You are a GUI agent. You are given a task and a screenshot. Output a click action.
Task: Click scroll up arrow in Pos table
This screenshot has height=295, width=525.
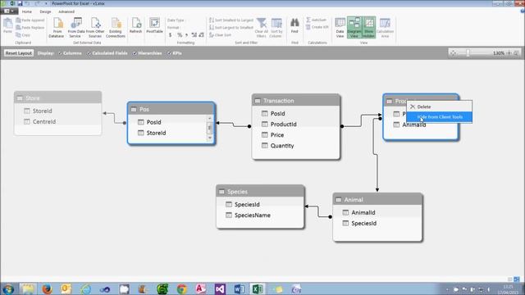tap(210, 118)
